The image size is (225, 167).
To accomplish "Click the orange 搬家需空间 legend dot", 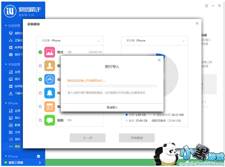I will click(155, 115).
